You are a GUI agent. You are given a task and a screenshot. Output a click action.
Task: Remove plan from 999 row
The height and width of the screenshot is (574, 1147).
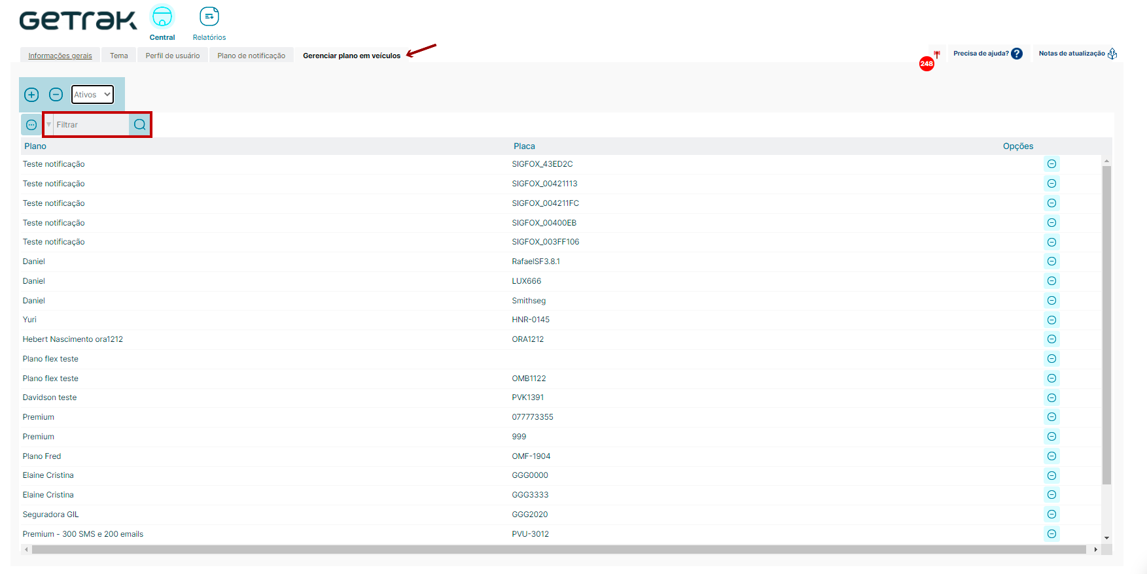coord(1051,437)
